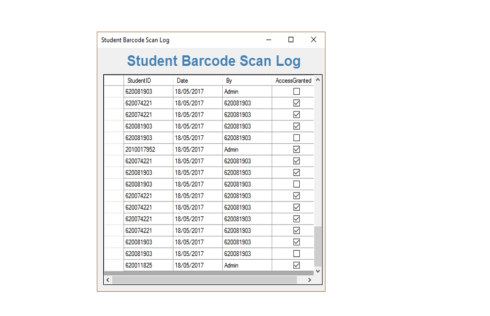Click the By column header
The height and width of the screenshot is (316, 490).
[247, 80]
